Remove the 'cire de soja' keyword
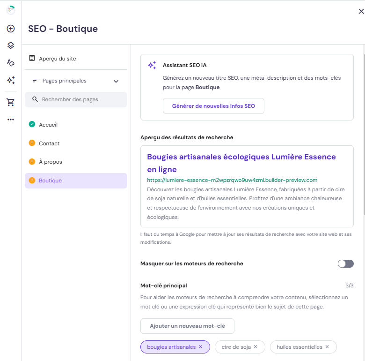365x361 pixels. click(255, 347)
